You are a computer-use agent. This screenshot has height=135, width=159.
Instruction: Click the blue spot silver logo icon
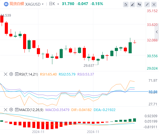coord(6,4)
